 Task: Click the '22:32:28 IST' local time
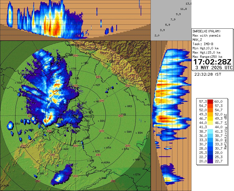pos(208,74)
